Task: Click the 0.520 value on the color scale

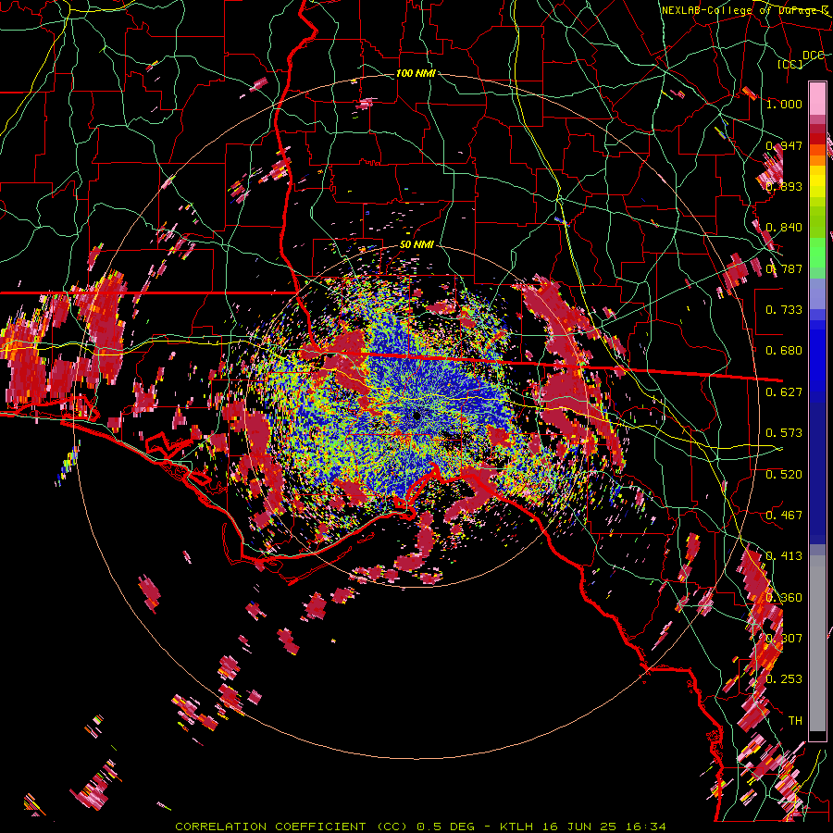Action: coord(784,475)
